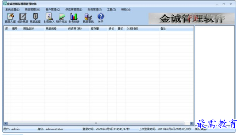Viewport: 240px width, 135px height.
Task: Click the 上次登录时间 2011年9月4日 status entry
Action: click(x=165, y=129)
